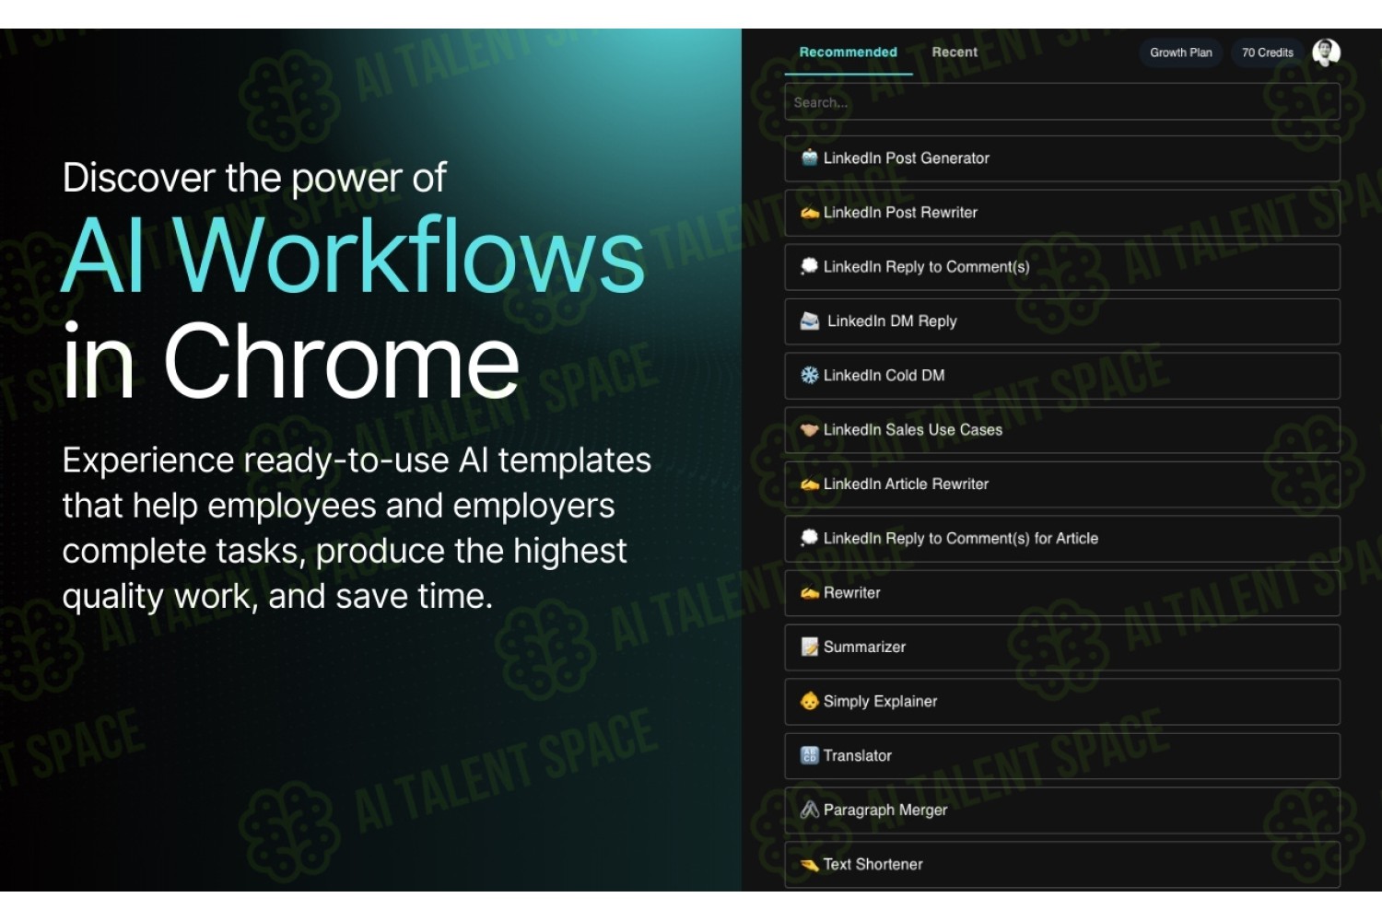Click the baby face icon beside Simply Explainer

(809, 701)
